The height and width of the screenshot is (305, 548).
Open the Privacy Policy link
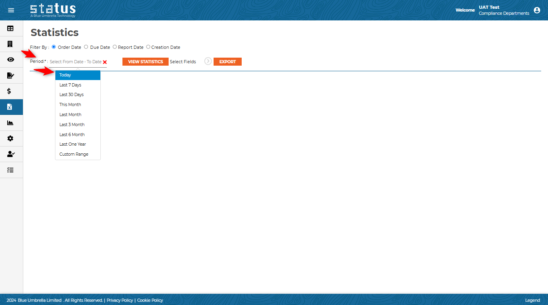120,300
